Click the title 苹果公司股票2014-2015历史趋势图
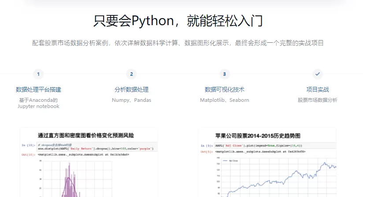The height and width of the screenshot is (197, 375). point(258,136)
